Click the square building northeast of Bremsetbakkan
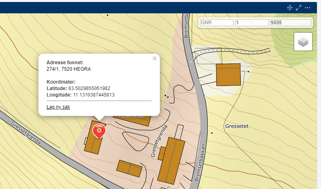 [228, 74]
